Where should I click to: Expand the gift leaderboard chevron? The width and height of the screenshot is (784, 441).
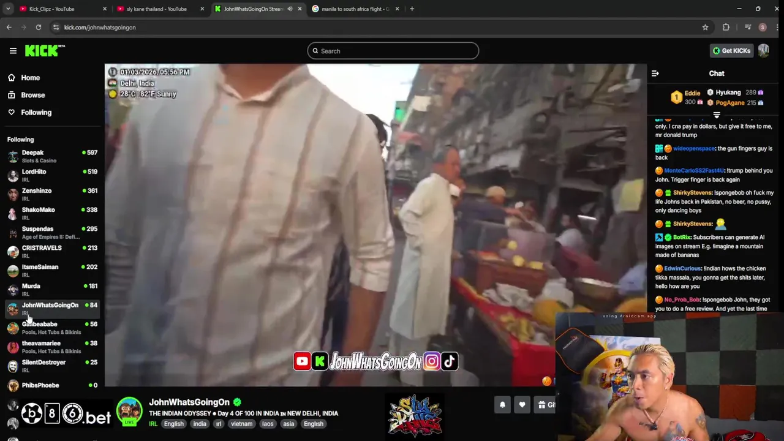(717, 115)
